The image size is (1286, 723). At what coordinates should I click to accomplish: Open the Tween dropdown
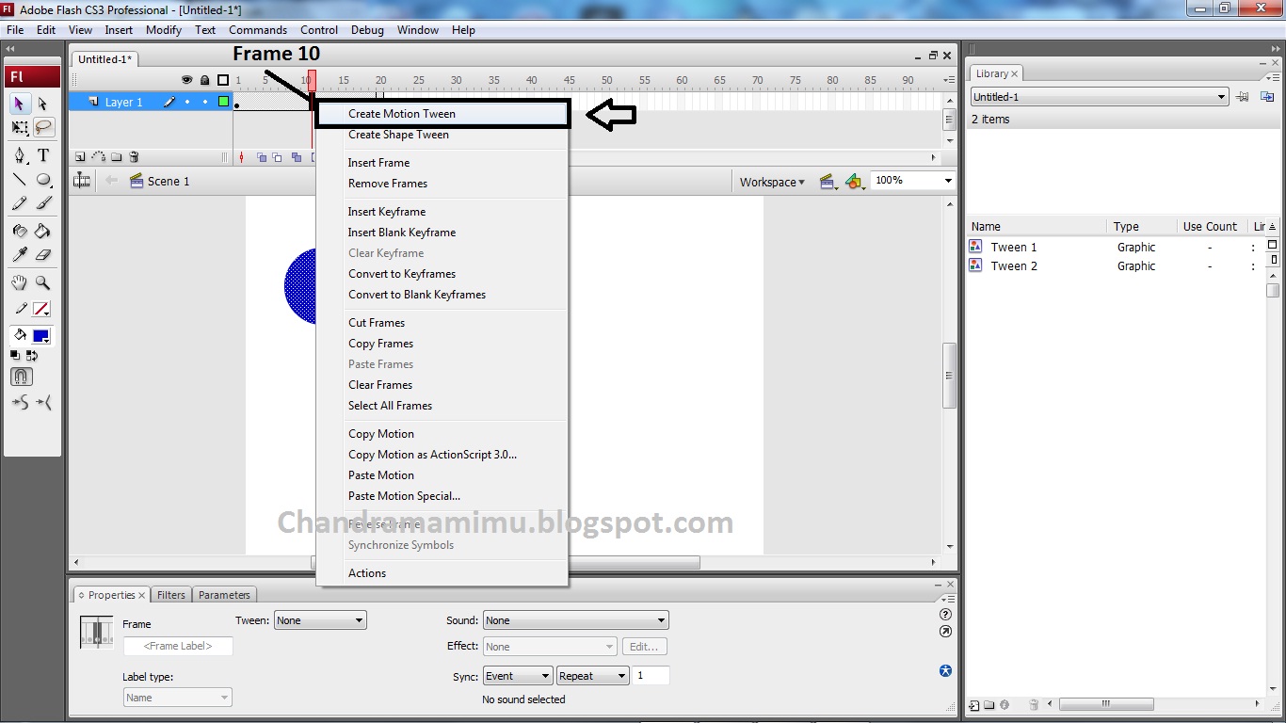[x=320, y=620]
